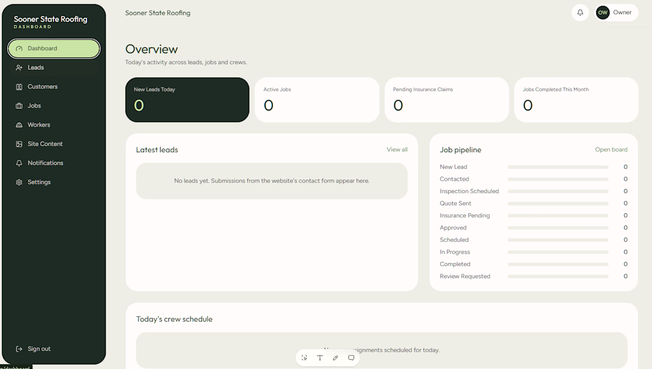Click the "Latest leads" panel heading
The width and height of the screenshot is (652, 369).
click(x=157, y=150)
